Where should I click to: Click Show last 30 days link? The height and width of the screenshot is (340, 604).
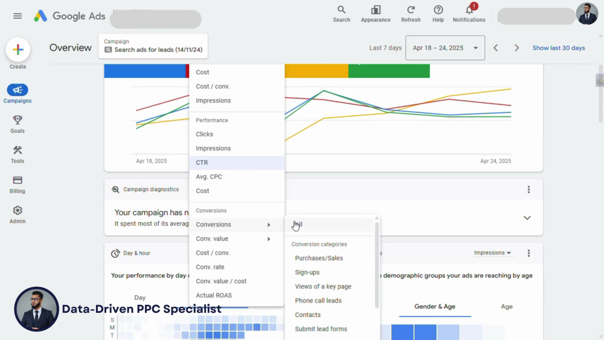coord(559,48)
